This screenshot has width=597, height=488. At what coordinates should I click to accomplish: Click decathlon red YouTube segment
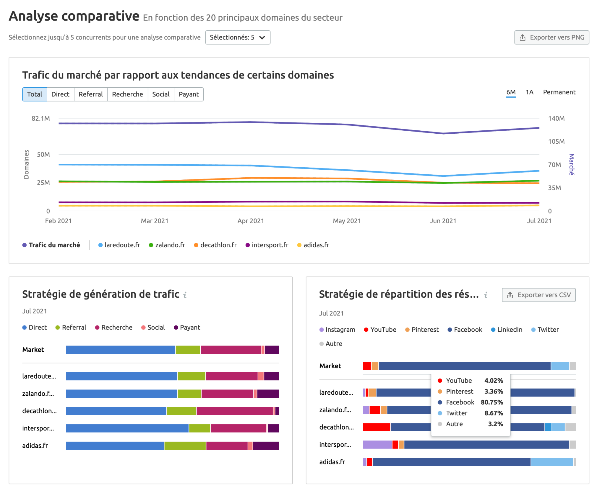coord(377,427)
